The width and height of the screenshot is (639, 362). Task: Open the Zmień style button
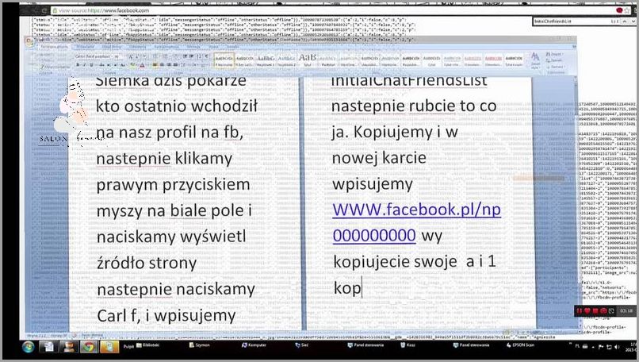(535, 60)
